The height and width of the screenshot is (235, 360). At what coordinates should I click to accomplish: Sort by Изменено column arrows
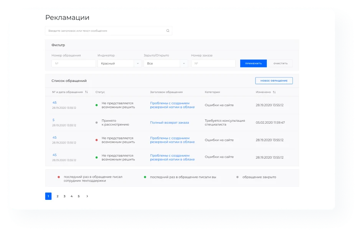[x=274, y=92]
